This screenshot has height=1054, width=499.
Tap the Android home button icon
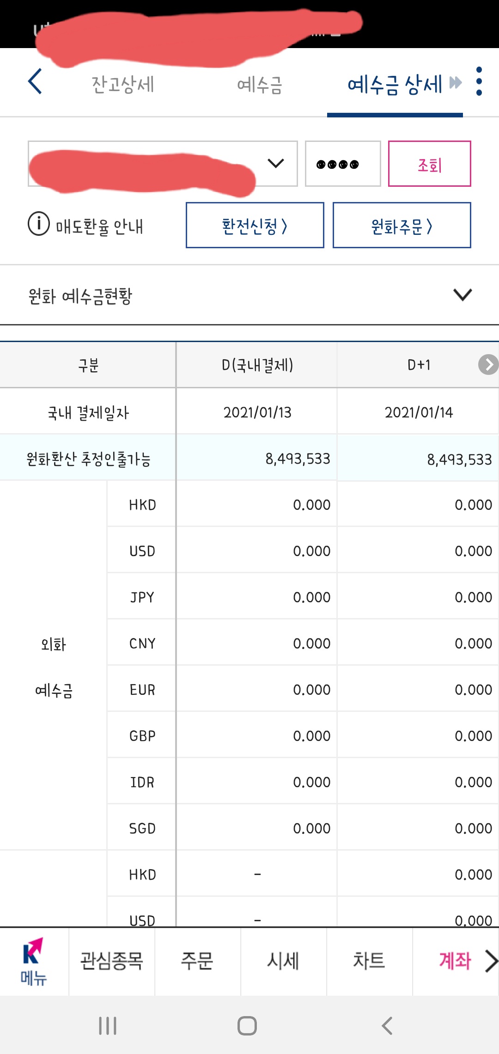coord(247,1026)
